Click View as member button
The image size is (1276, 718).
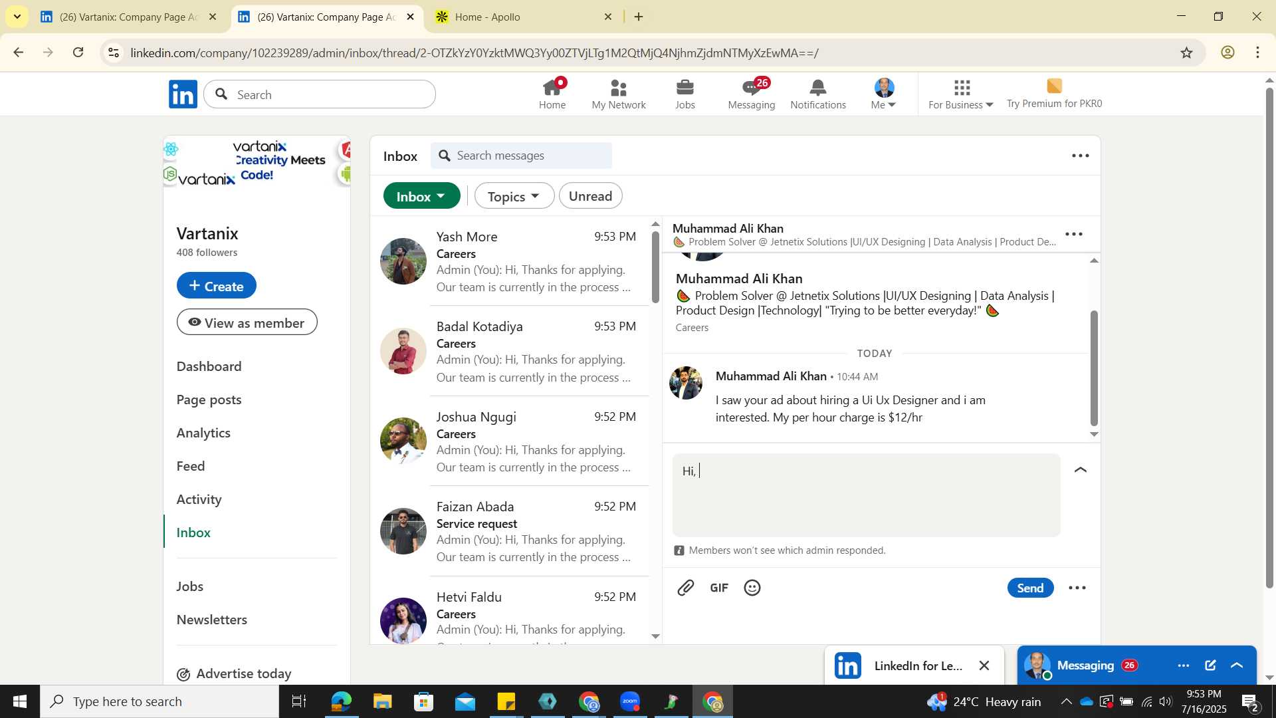[x=247, y=322]
